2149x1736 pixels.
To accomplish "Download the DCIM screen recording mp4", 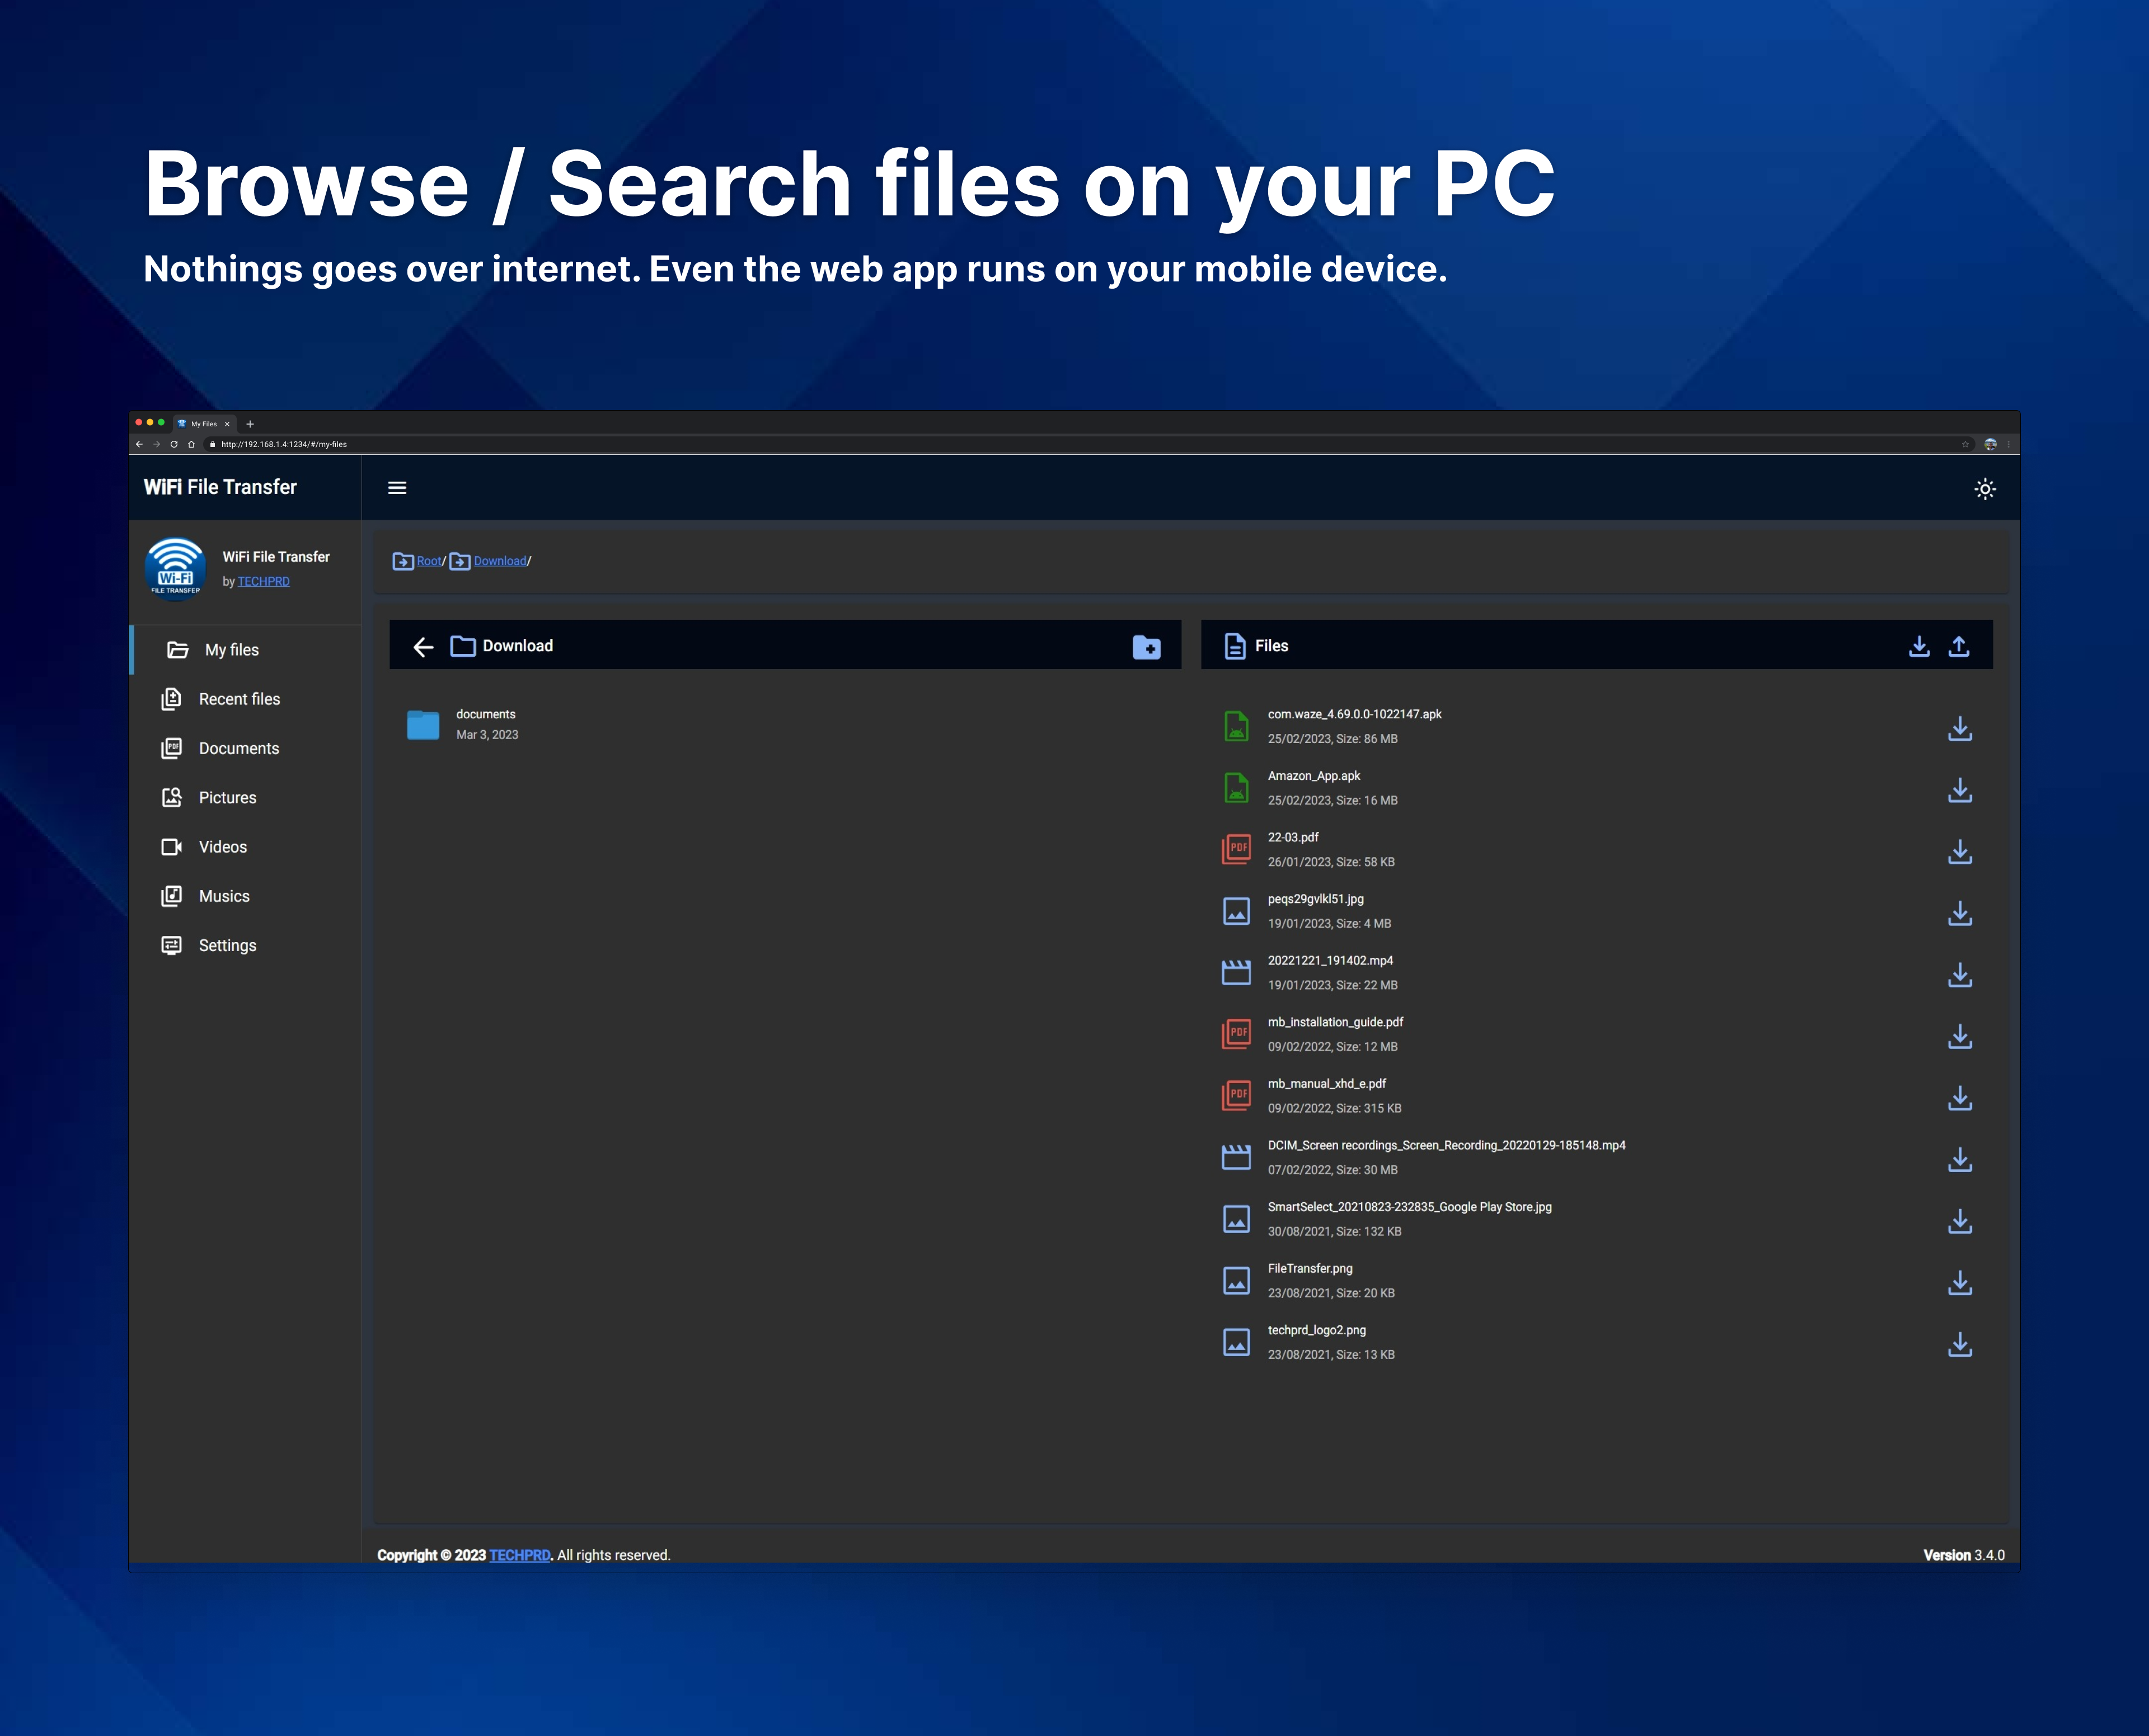I will (x=1960, y=1159).
